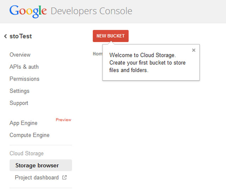Click the red Preview label

(64, 120)
